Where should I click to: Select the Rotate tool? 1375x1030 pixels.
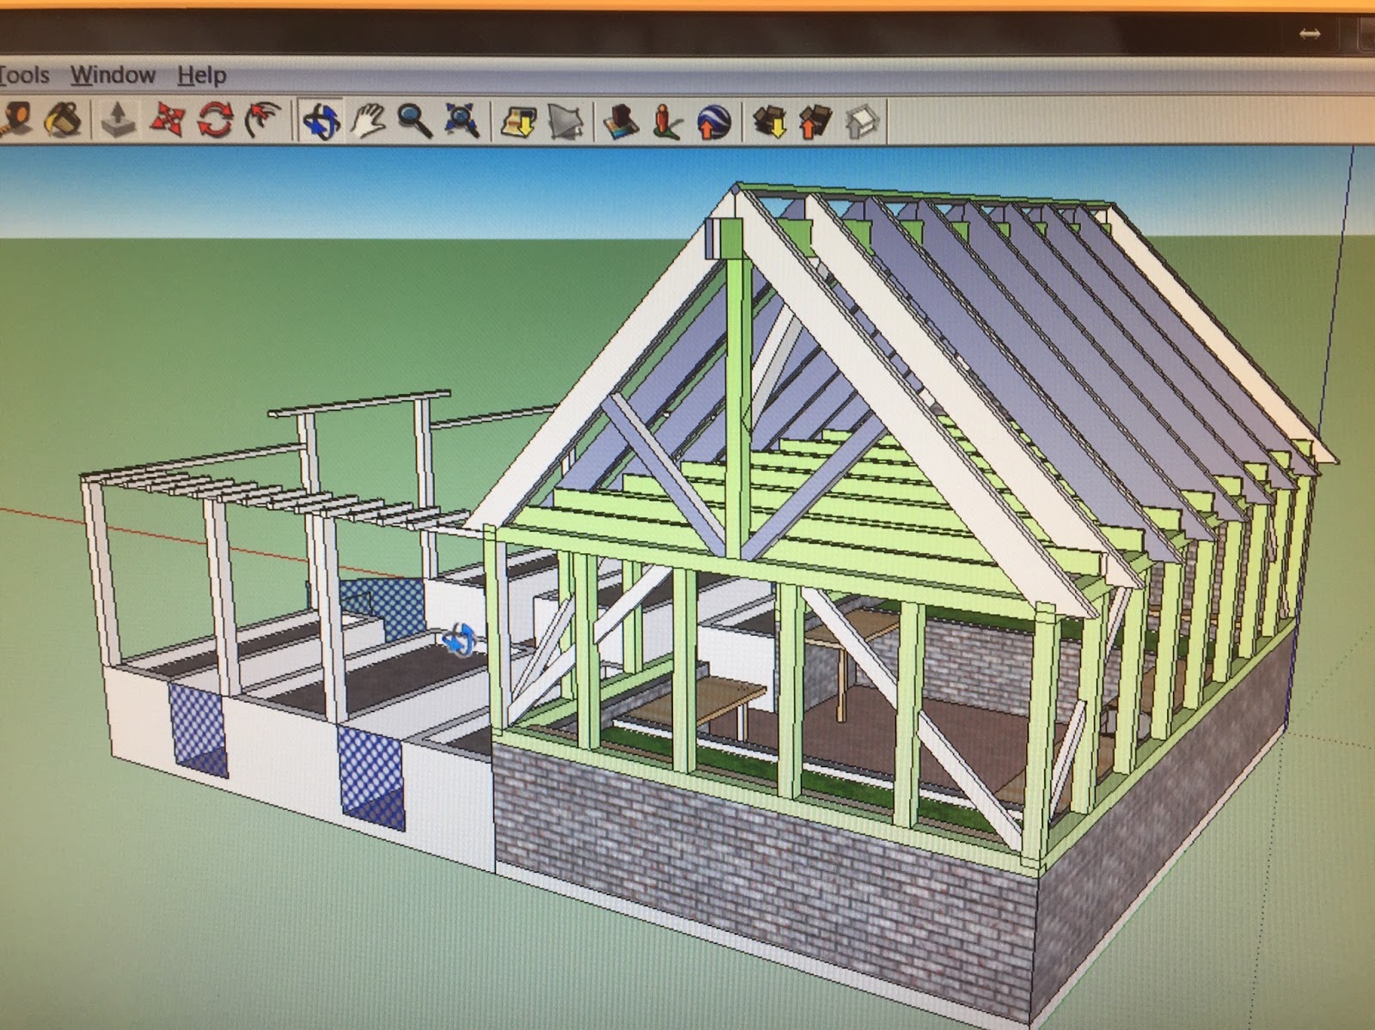(215, 119)
